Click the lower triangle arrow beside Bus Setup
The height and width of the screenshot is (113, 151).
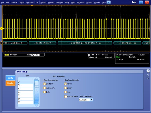point(148,78)
